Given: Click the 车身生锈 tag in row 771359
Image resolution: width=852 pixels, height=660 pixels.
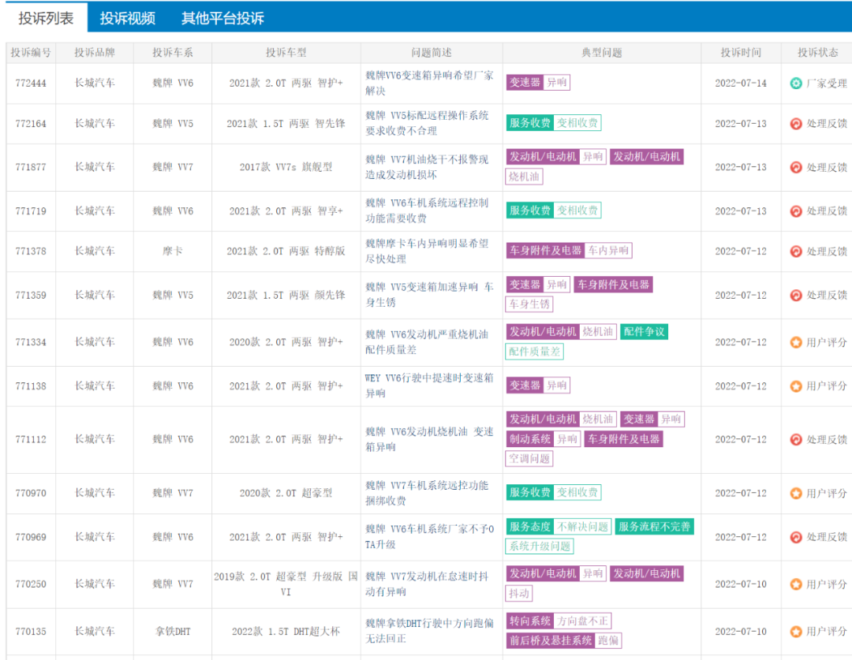Looking at the screenshot, I should click(x=529, y=304).
